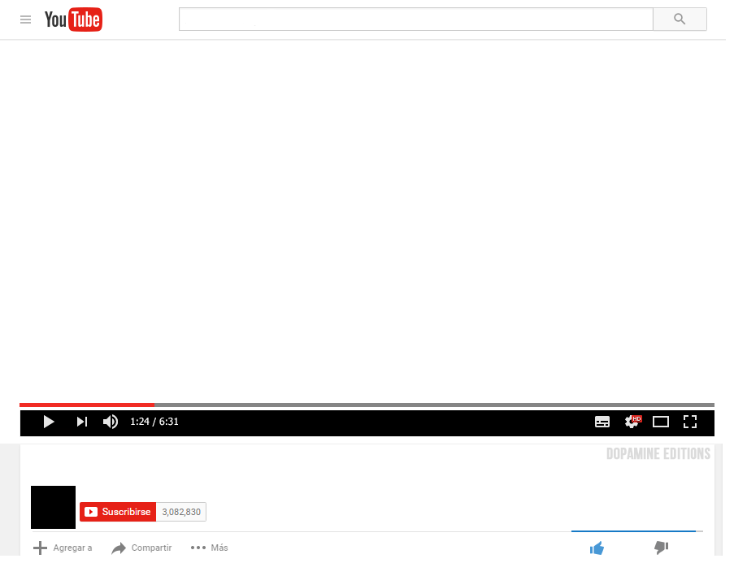
Task: Share the video via Compartir
Action: [141, 548]
